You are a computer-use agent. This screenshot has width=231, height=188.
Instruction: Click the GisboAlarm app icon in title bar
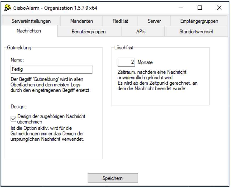point(7,8)
